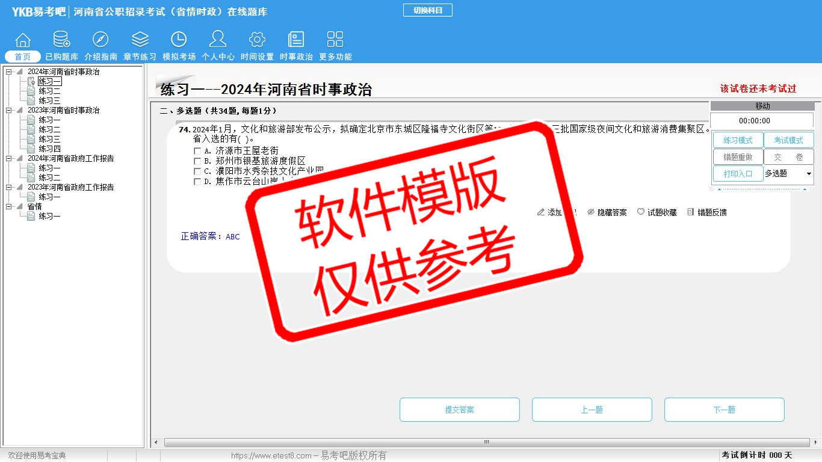Collapse the 2024年河南省时事政治 tree node
This screenshot has height=462, width=822.
(9, 72)
